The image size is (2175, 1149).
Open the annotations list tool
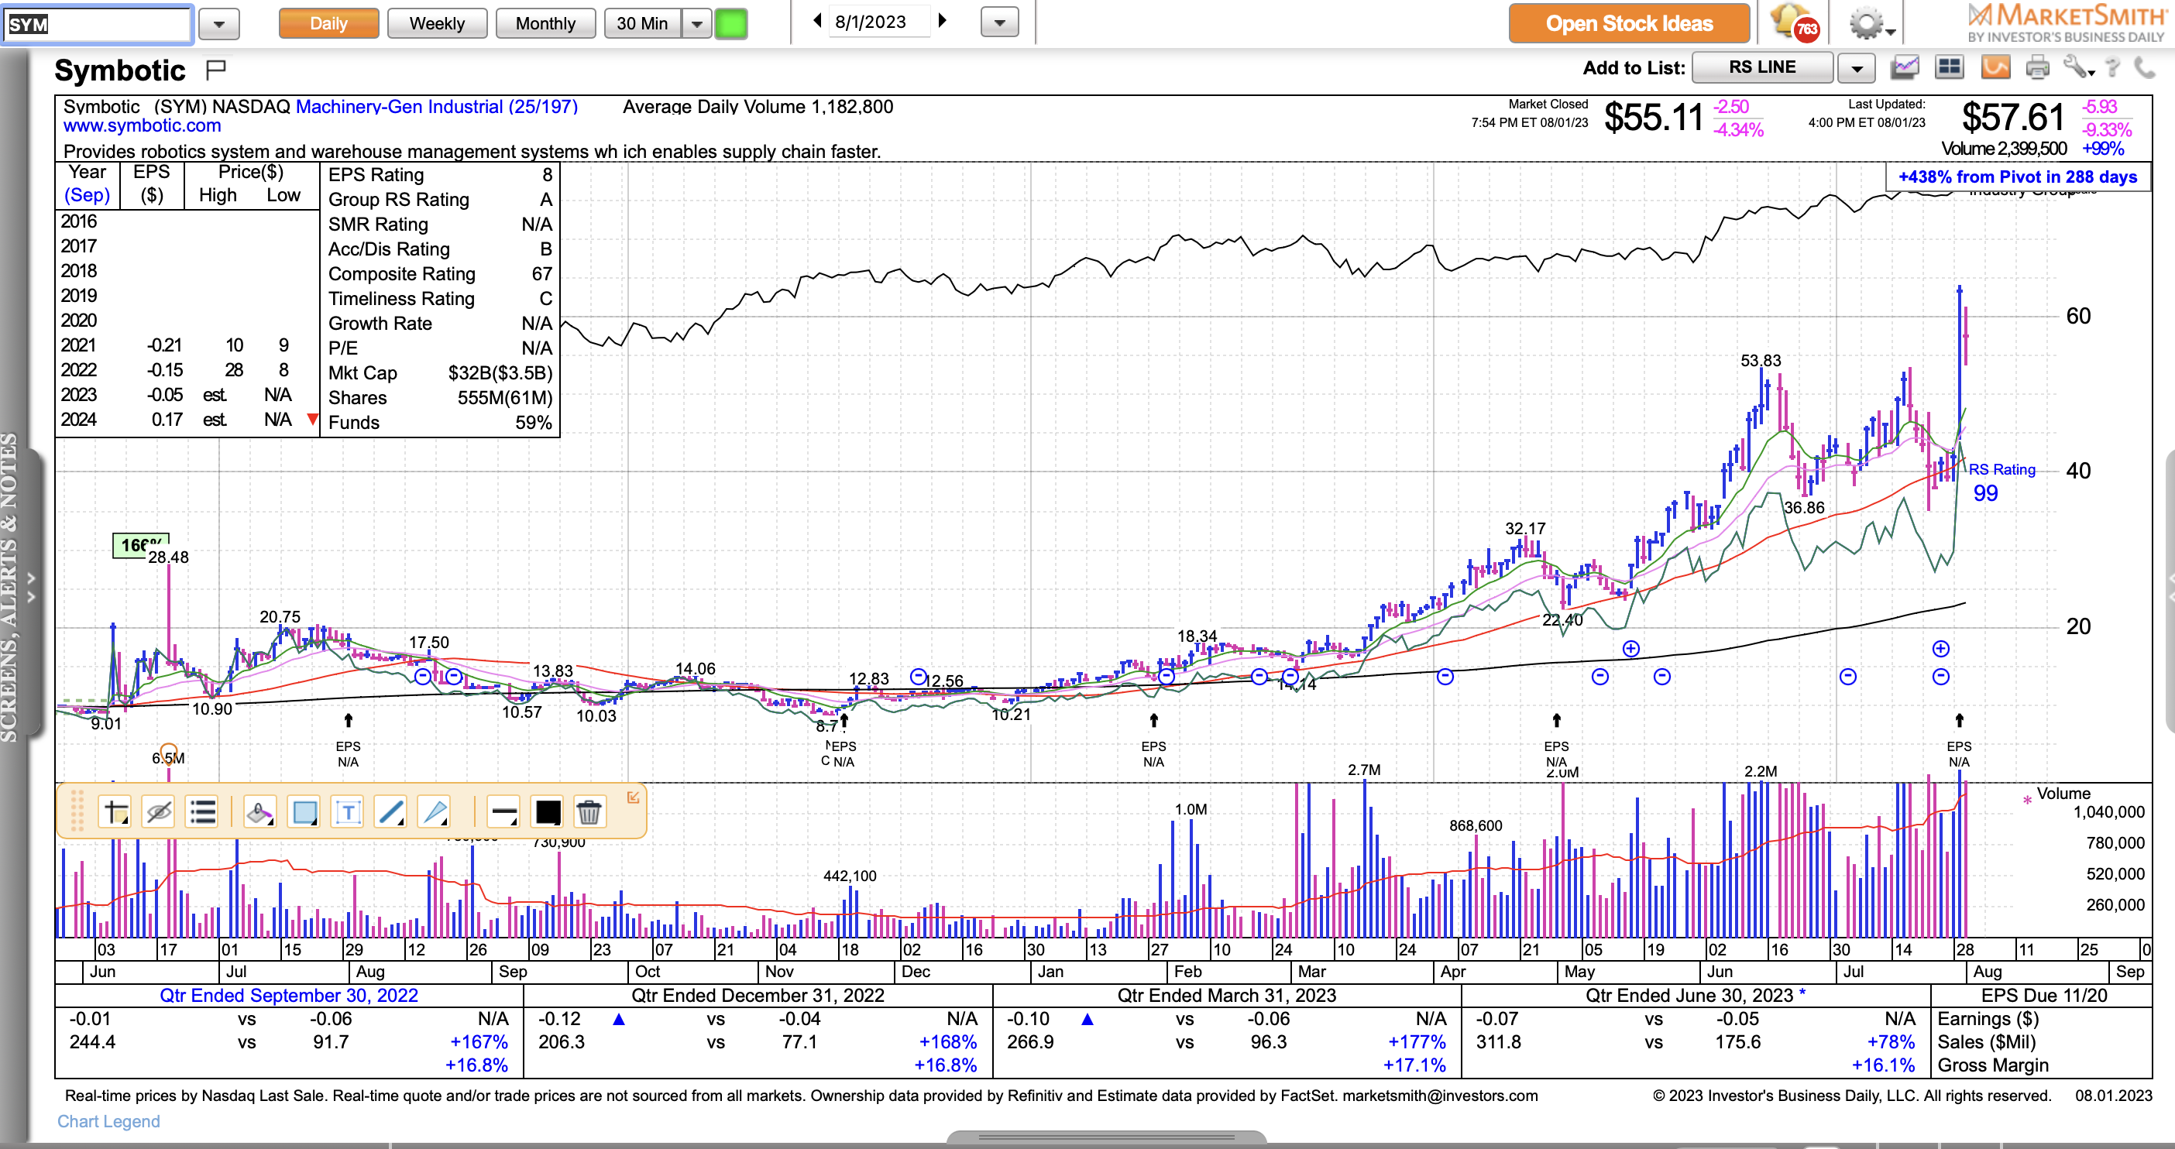tap(202, 812)
